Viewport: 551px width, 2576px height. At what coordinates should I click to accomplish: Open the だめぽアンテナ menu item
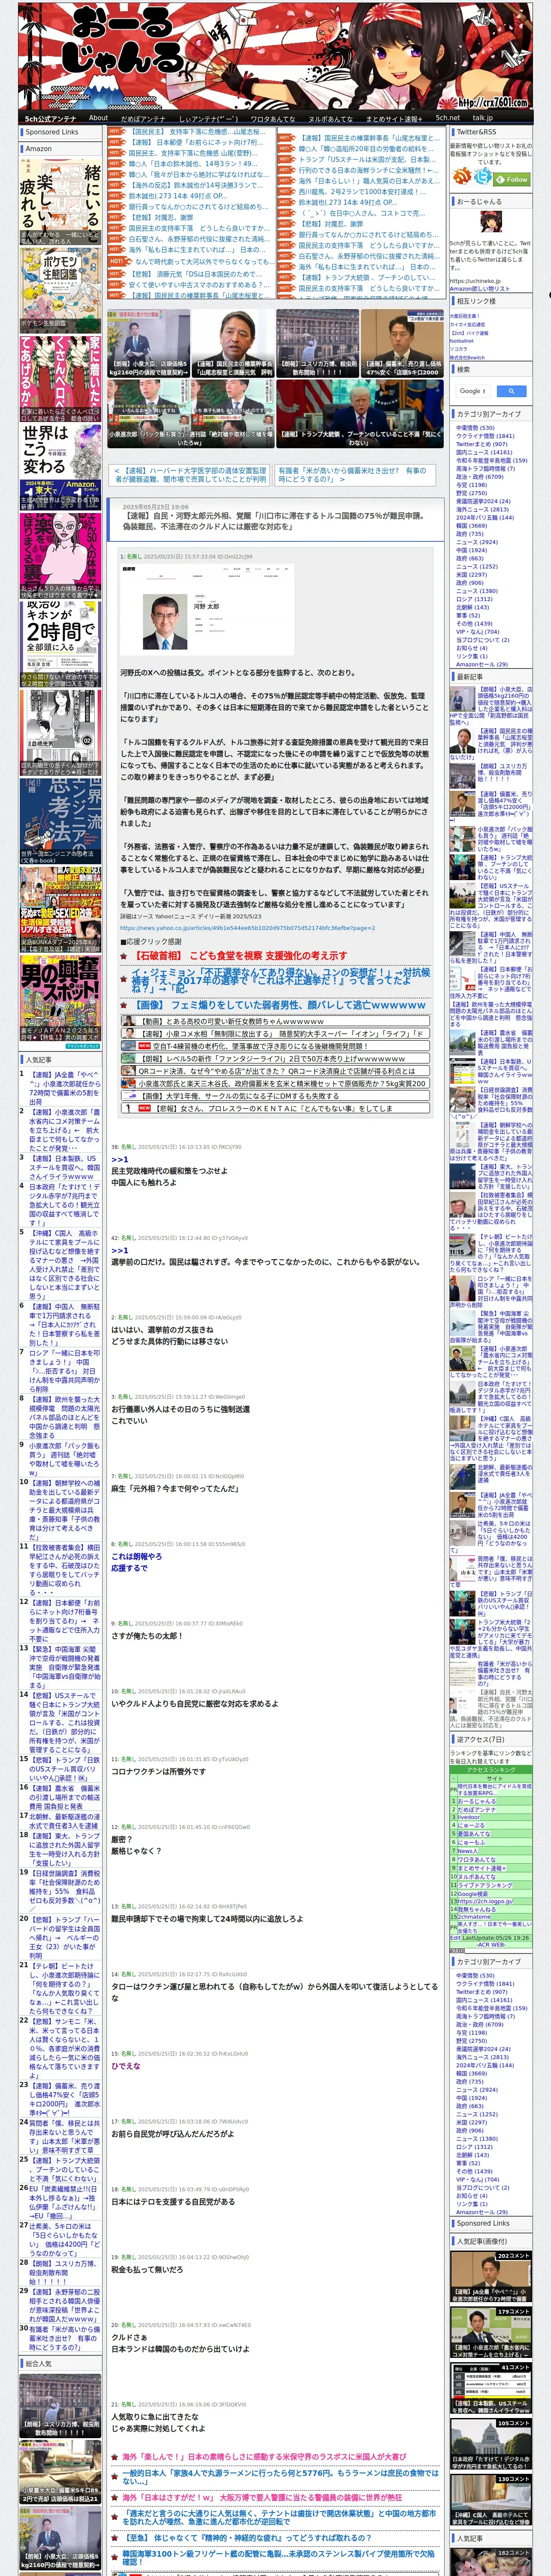click(x=143, y=118)
